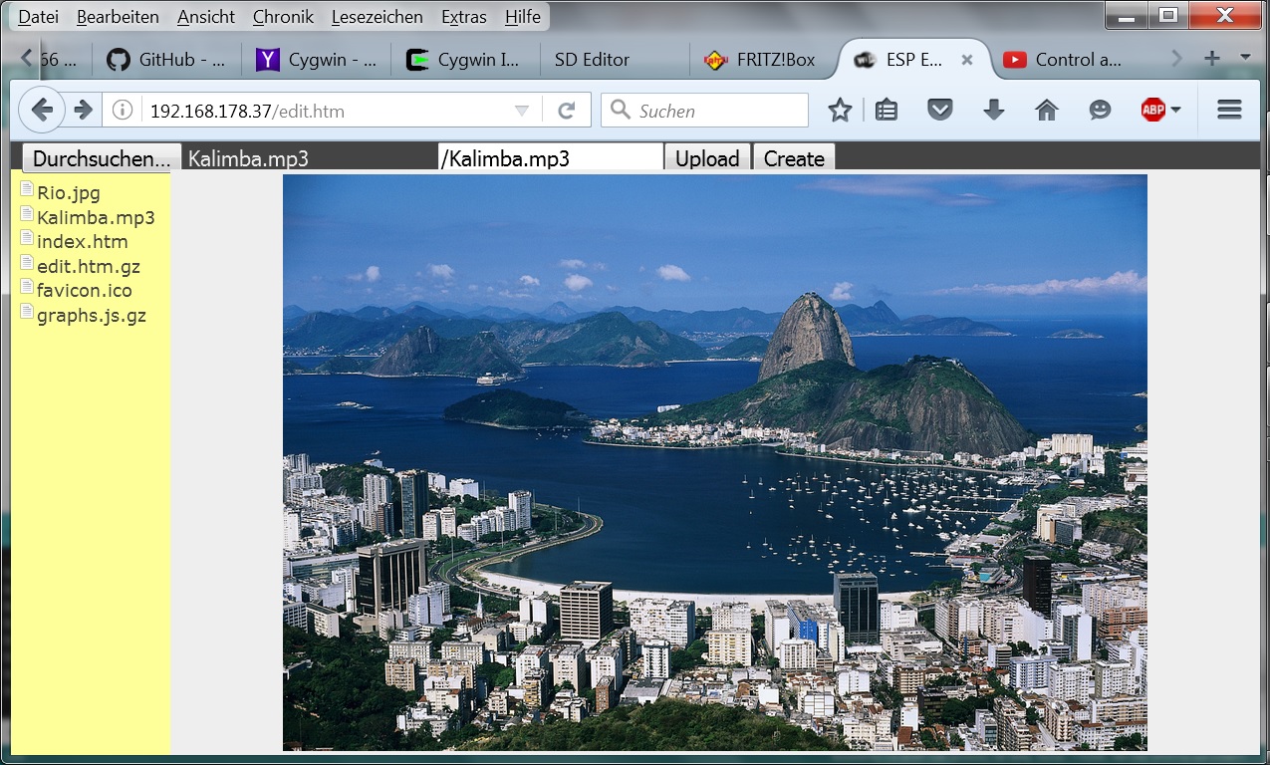1270x765 pixels.
Task: Open the Datei menu
Action: click(39, 17)
